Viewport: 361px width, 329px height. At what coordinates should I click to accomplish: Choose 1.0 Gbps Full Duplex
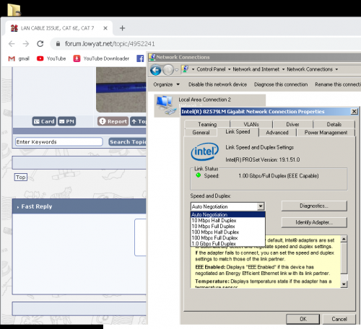[227, 243]
